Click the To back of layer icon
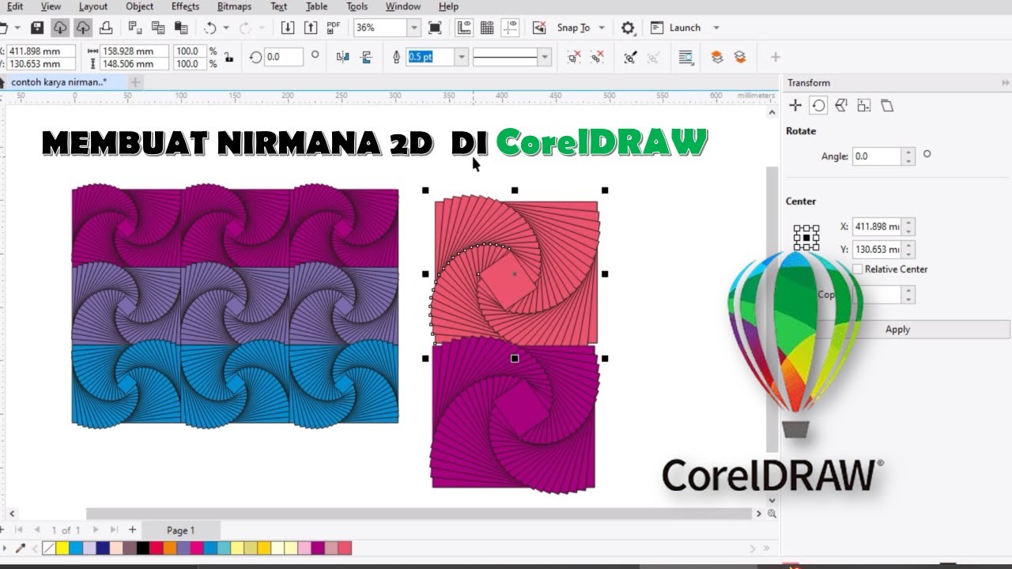 pos(740,57)
